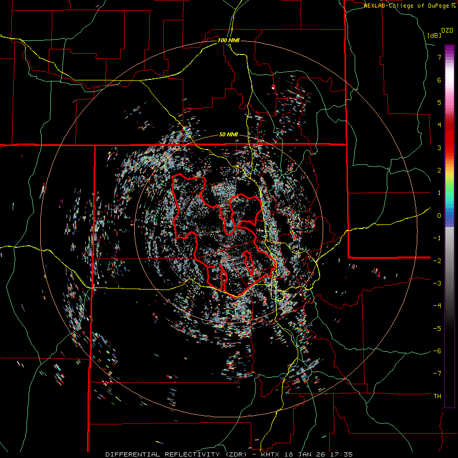Click the 6 value on the color scale
Image resolution: width=458 pixels, height=458 pixels.
coord(439,80)
